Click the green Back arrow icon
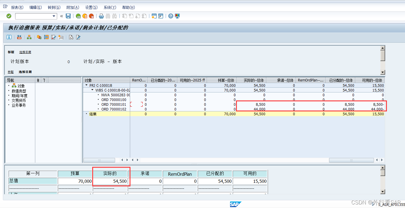 [78, 16]
